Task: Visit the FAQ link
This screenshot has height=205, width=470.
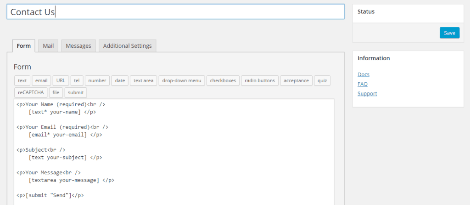Action: (x=362, y=84)
